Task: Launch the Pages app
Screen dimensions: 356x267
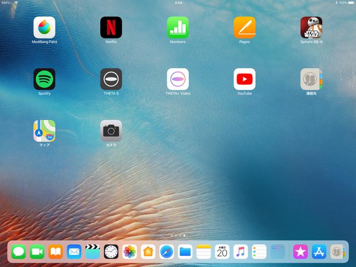Action: pyautogui.click(x=245, y=27)
